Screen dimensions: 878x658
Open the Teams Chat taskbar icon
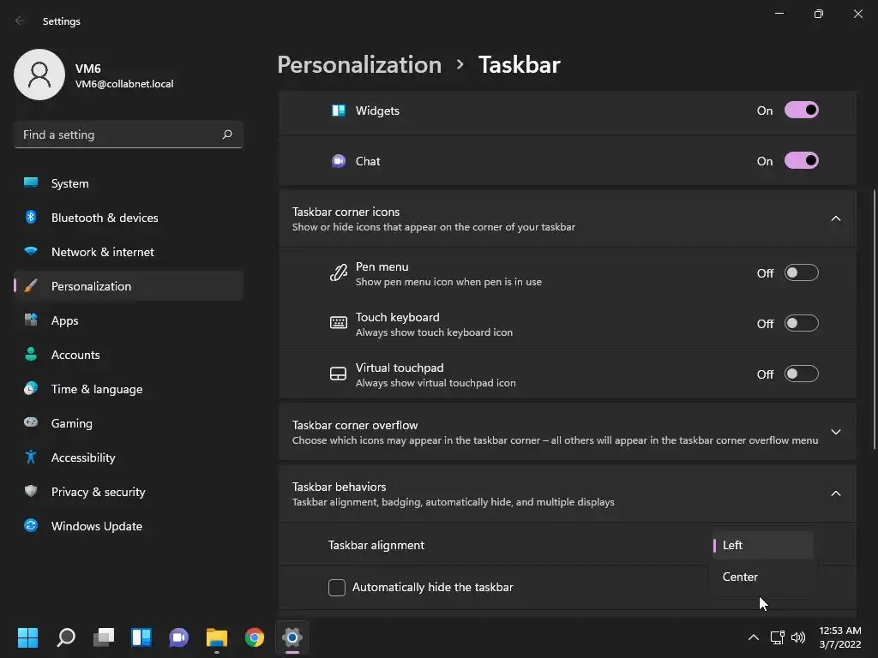178,637
